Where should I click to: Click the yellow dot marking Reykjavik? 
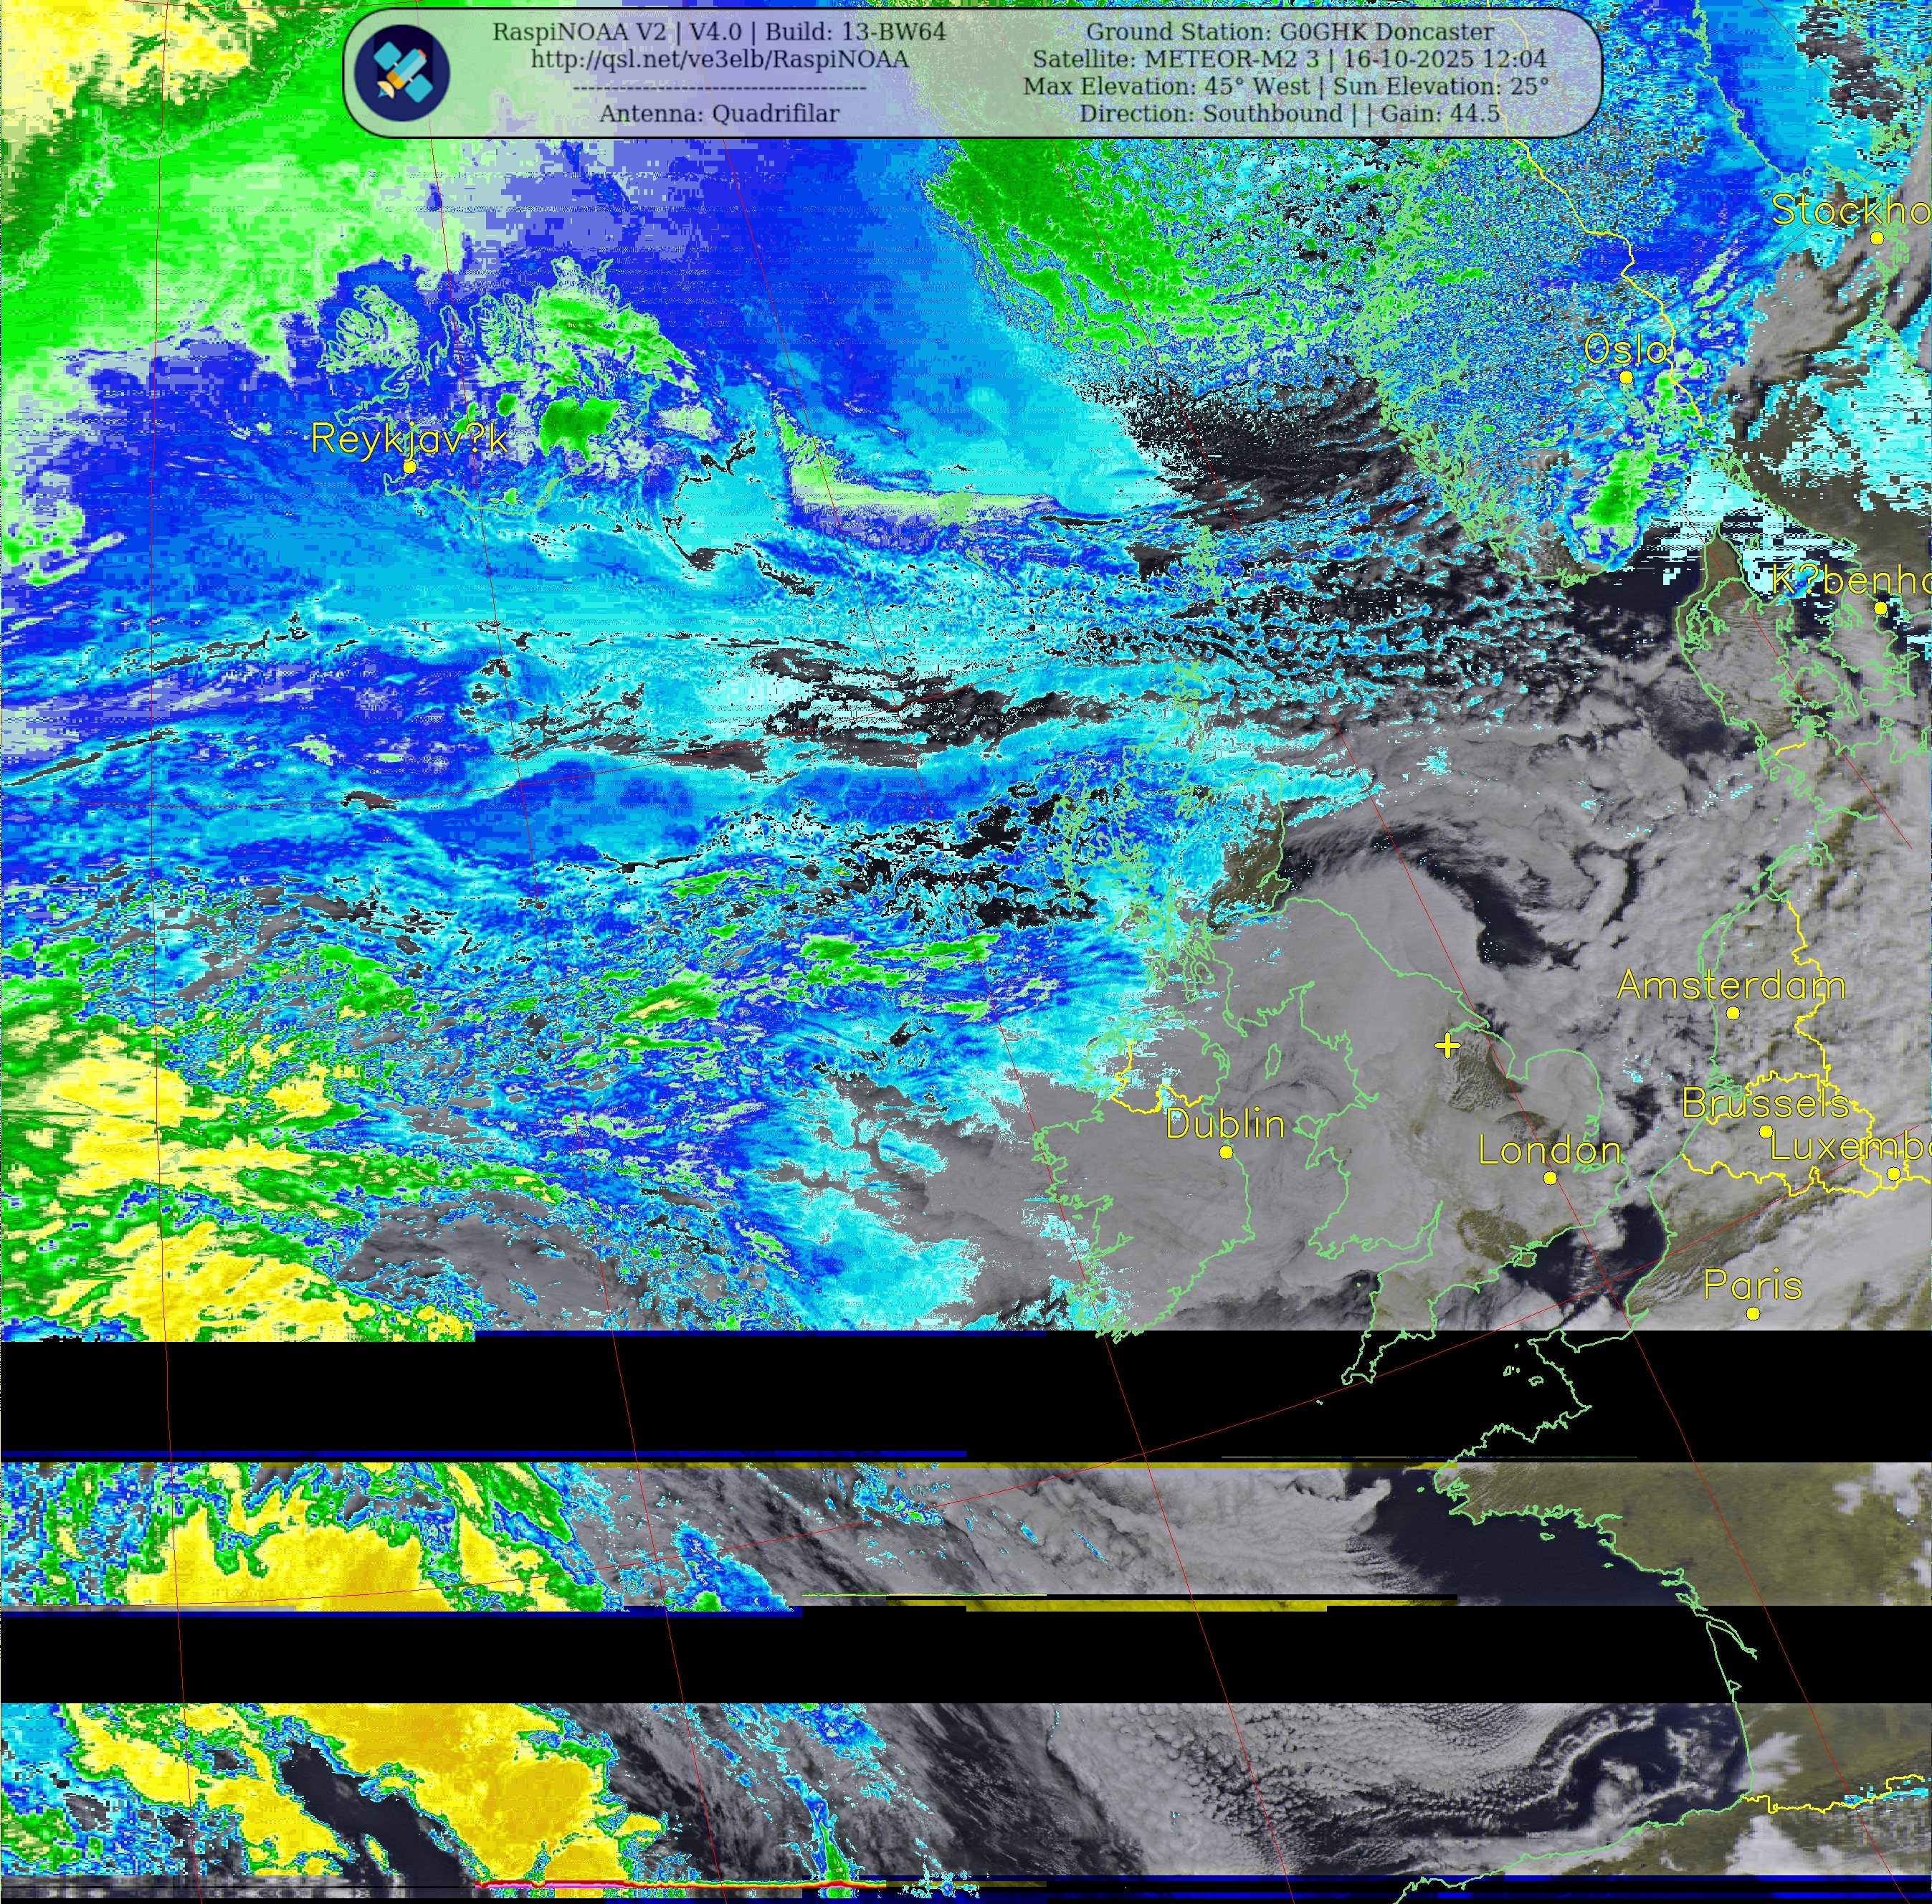click(x=409, y=467)
